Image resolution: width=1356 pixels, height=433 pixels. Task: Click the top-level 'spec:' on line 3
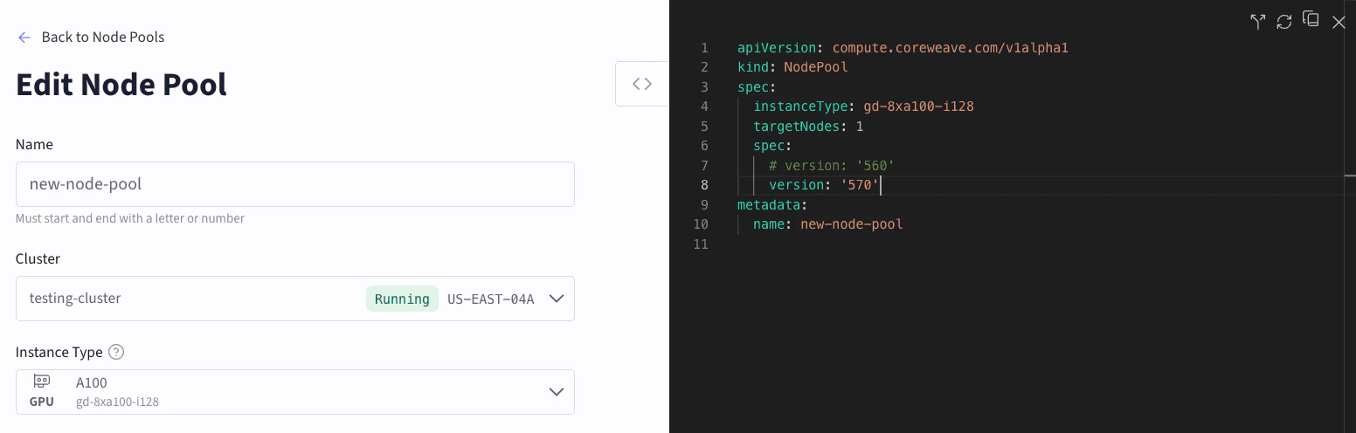757,87
